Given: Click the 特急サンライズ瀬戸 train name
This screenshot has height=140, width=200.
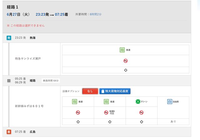Looking at the screenshot, I should tap(28, 59).
